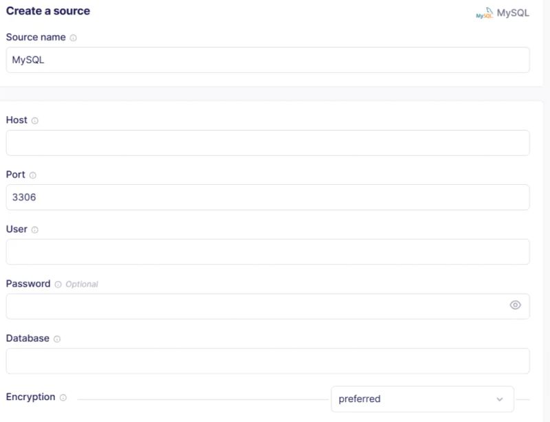Click the Port label text
This screenshot has height=422, width=550.
15,175
